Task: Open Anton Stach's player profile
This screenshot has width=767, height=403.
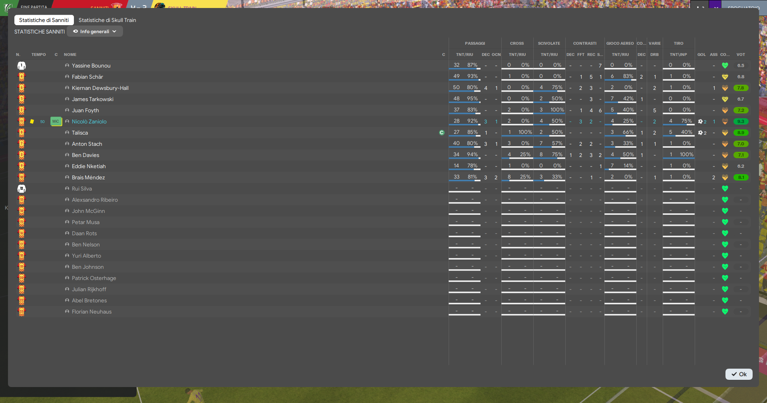Action: [87, 144]
